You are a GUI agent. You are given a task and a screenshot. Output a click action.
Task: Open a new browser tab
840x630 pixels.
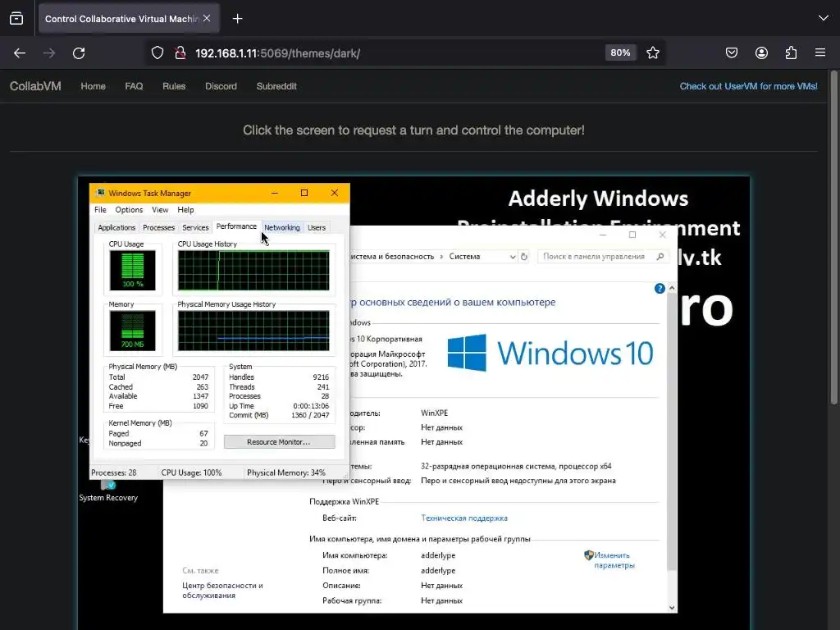point(237,19)
